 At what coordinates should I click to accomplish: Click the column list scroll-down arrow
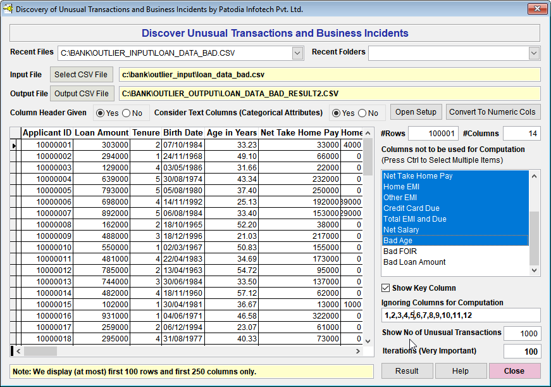tap(535, 270)
